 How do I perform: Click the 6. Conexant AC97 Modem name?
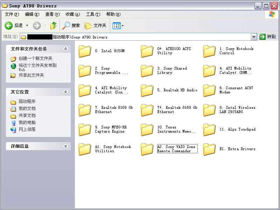click(x=236, y=90)
